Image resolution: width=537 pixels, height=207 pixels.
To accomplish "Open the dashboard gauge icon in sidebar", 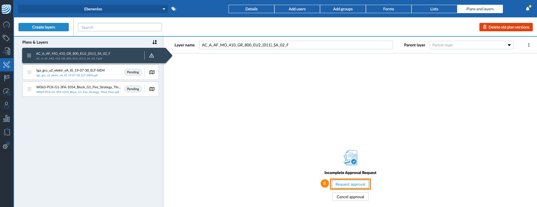I will pyautogui.click(x=6, y=25).
